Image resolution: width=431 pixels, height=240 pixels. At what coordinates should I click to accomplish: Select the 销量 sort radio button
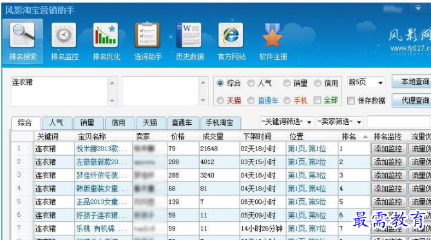coord(287,83)
